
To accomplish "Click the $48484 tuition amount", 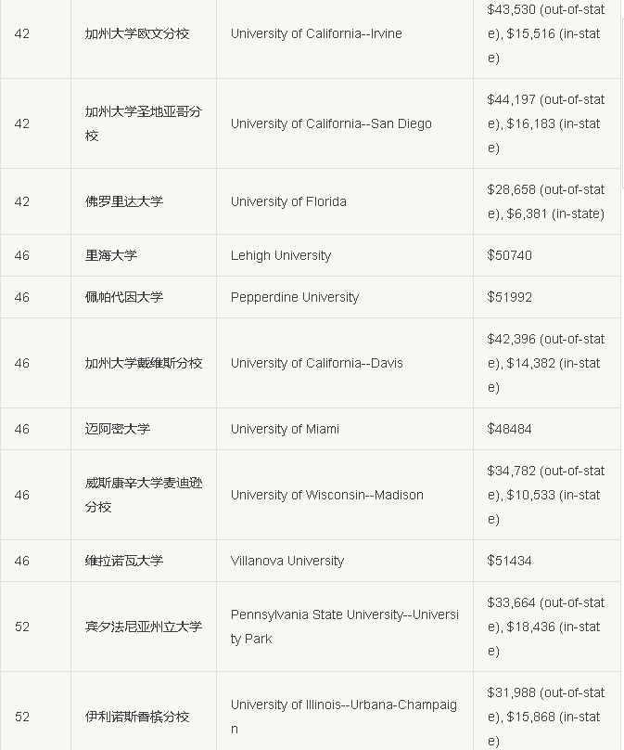I will 509,429.
